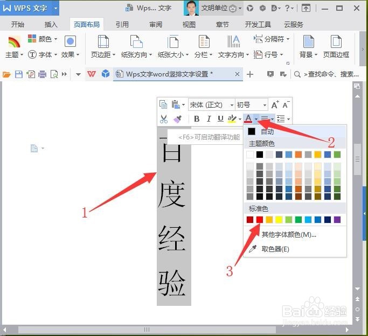Toggle Italic in mini toolbar
368x336 pixels.
[209, 119]
